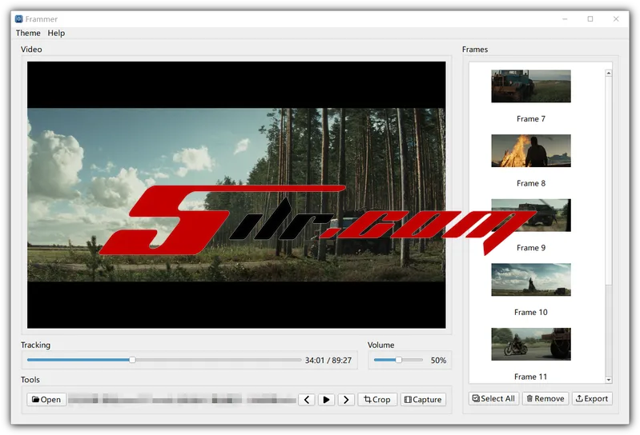This screenshot has width=640, height=435.
Task: Open the Theme menu
Action: (x=28, y=33)
